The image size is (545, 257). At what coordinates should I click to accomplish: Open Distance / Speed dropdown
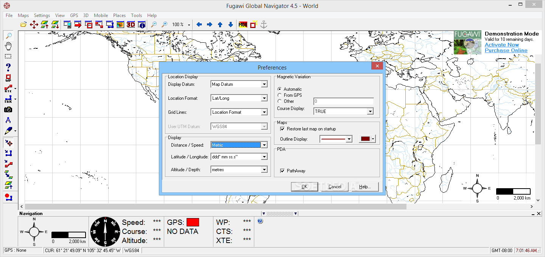click(x=264, y=145)
